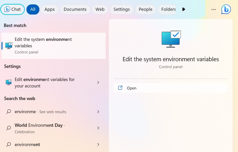Switch to the Apps filter
The image size is (238, 152).
[49, 9]
